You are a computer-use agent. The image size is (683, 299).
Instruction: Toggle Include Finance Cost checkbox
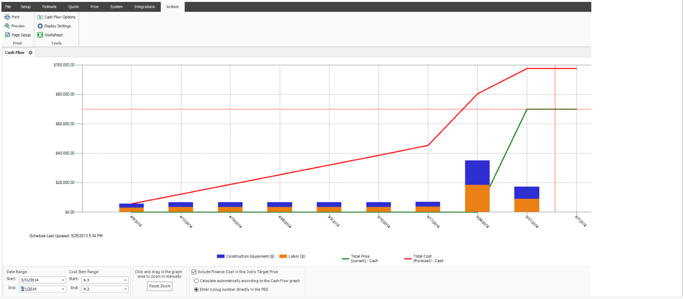(194, 272)
